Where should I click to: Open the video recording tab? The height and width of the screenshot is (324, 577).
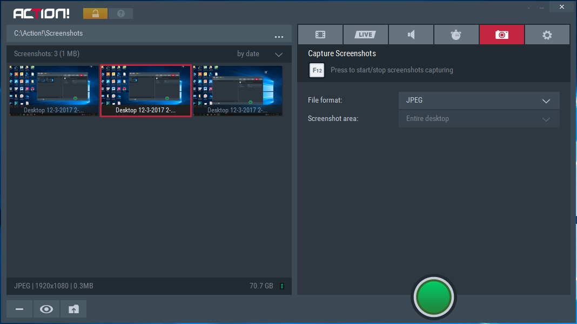(320, 35)
